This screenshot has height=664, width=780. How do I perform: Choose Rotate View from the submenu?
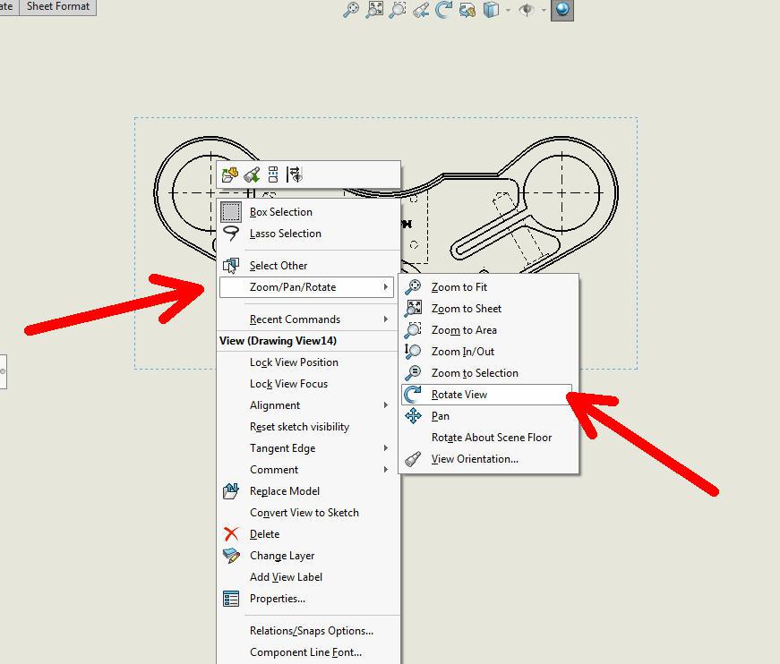pos(458,394)
